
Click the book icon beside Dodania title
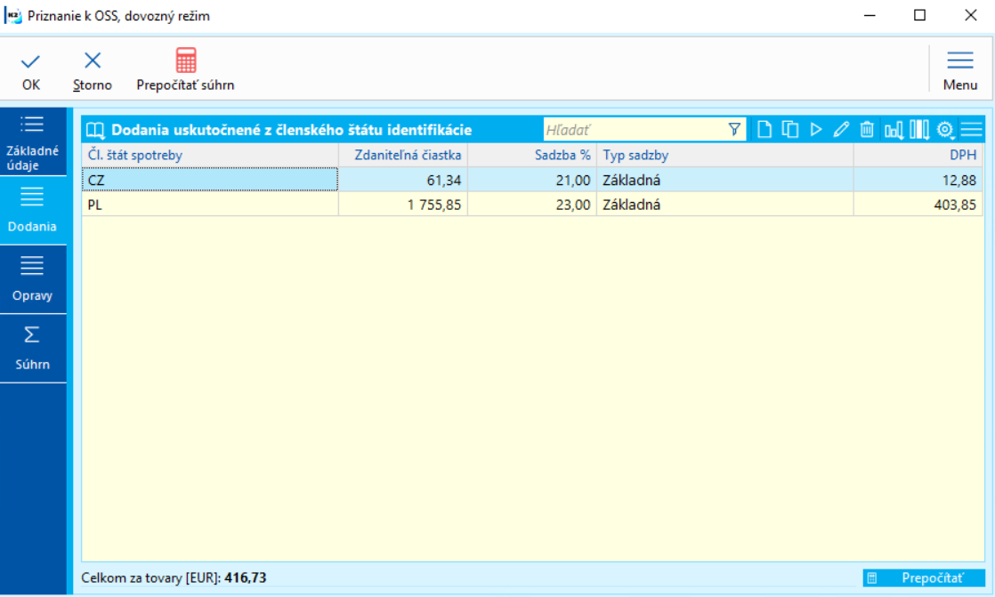pos(95,130)
